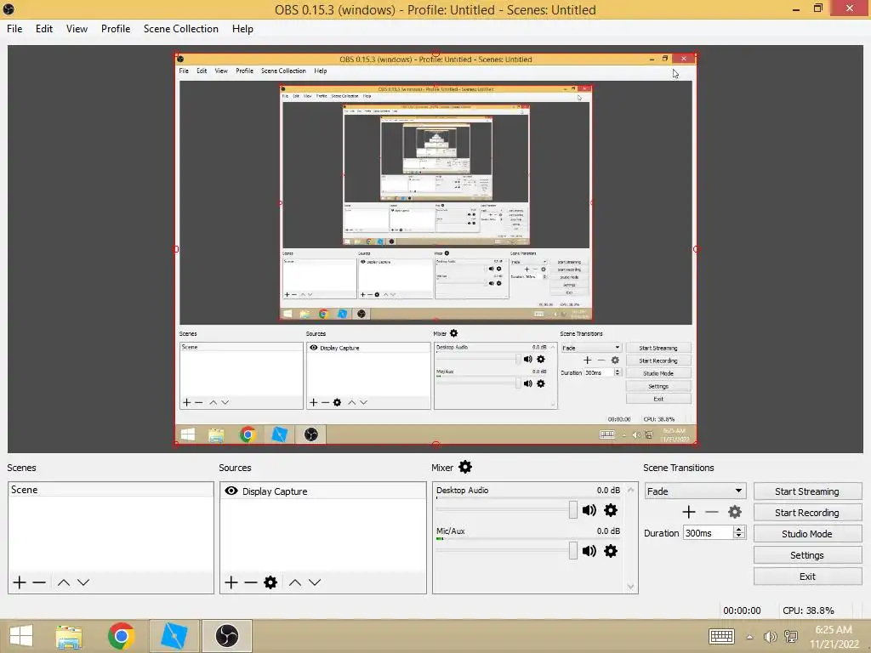The width and height of the screenshot is (871, 653).
Task: Open the on-screen keyboard tray icon
Action: pos(721,636)
